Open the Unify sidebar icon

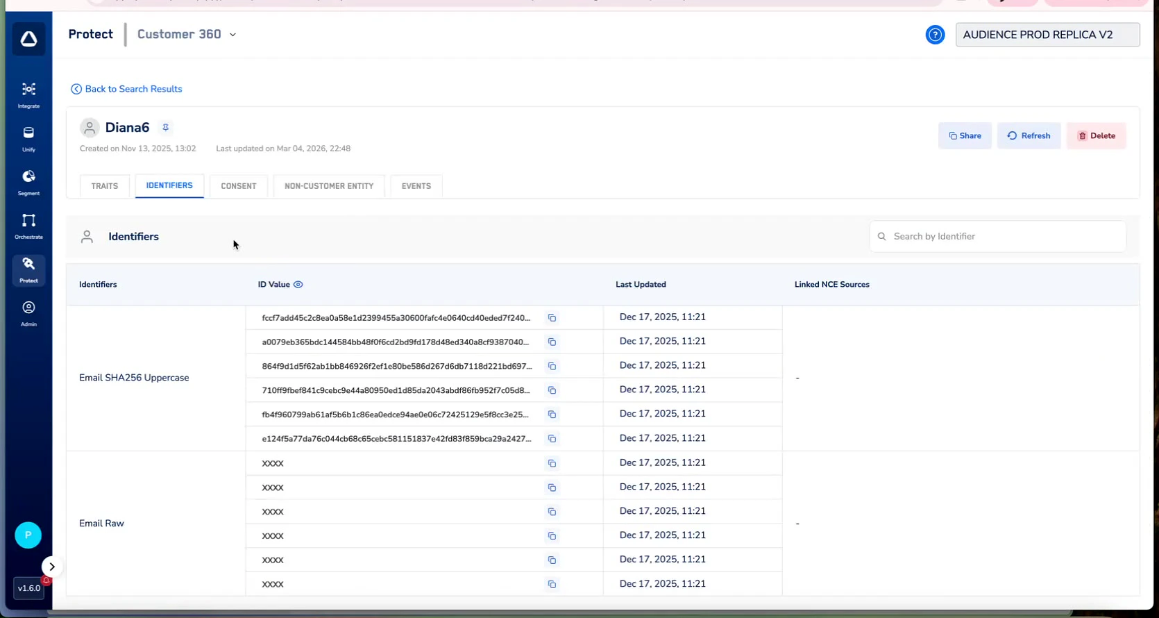click(x=28, y=139)
